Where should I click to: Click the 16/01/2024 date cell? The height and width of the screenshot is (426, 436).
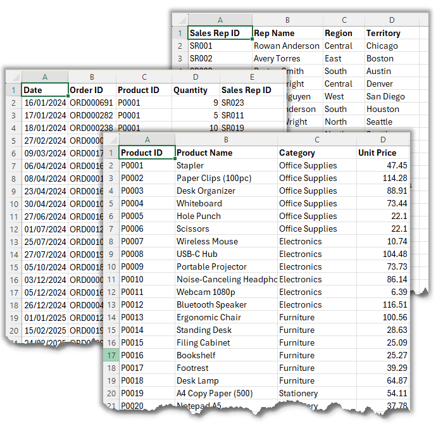(45, 103)
